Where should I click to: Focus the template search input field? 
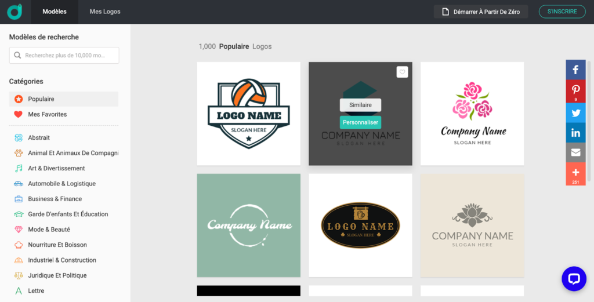pos(64,55)
